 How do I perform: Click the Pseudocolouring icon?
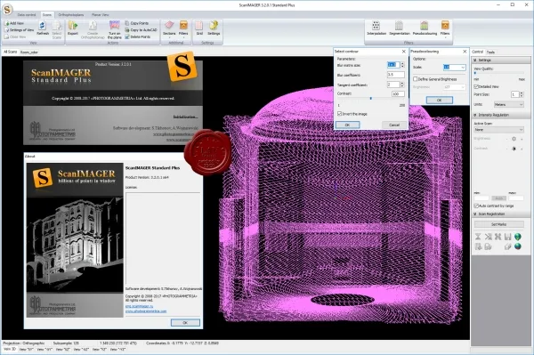pyautogui.click(x=425, y=28)
